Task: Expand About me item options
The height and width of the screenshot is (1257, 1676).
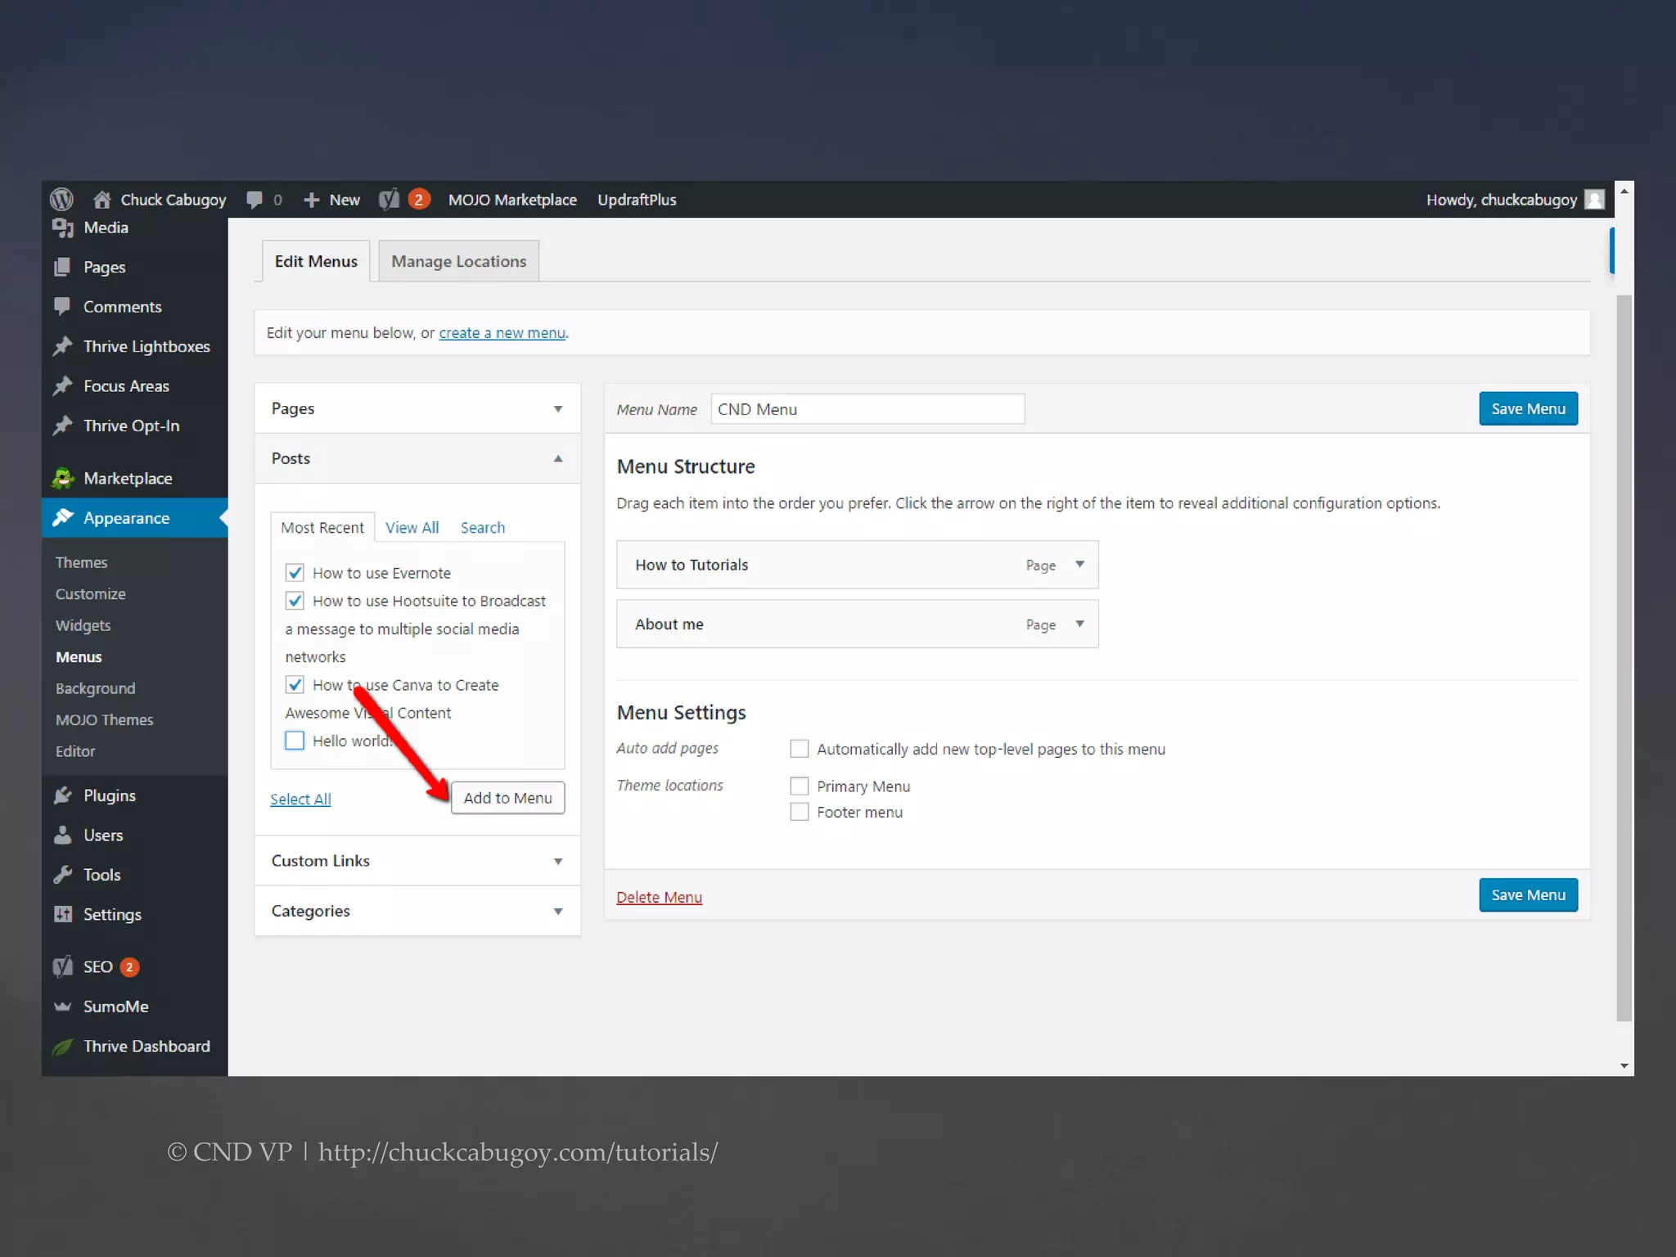Action: tap(1080, 624)
